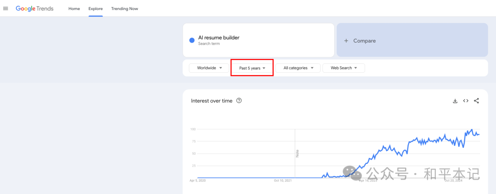Expand the All categories dropdown
This screenshot has height=194, width=496.
click(298, 68)
